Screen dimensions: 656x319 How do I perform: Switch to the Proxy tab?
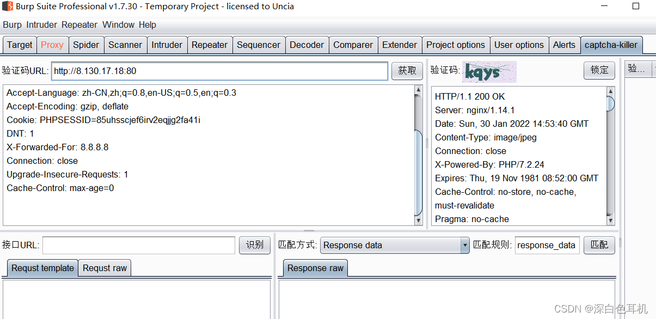(x=52, y=45)
